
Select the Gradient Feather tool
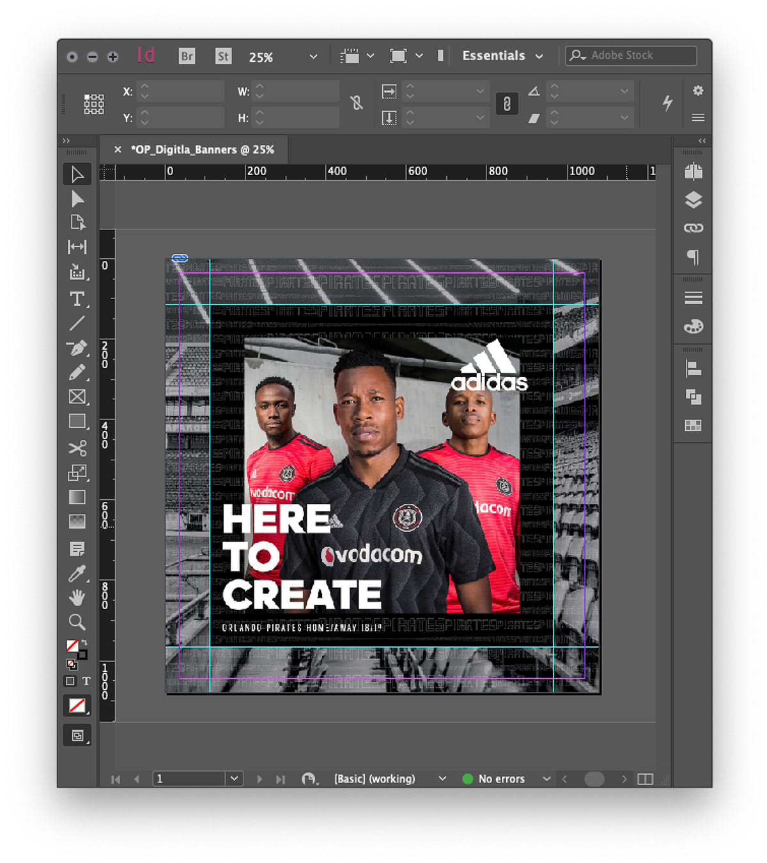(77, 522)
